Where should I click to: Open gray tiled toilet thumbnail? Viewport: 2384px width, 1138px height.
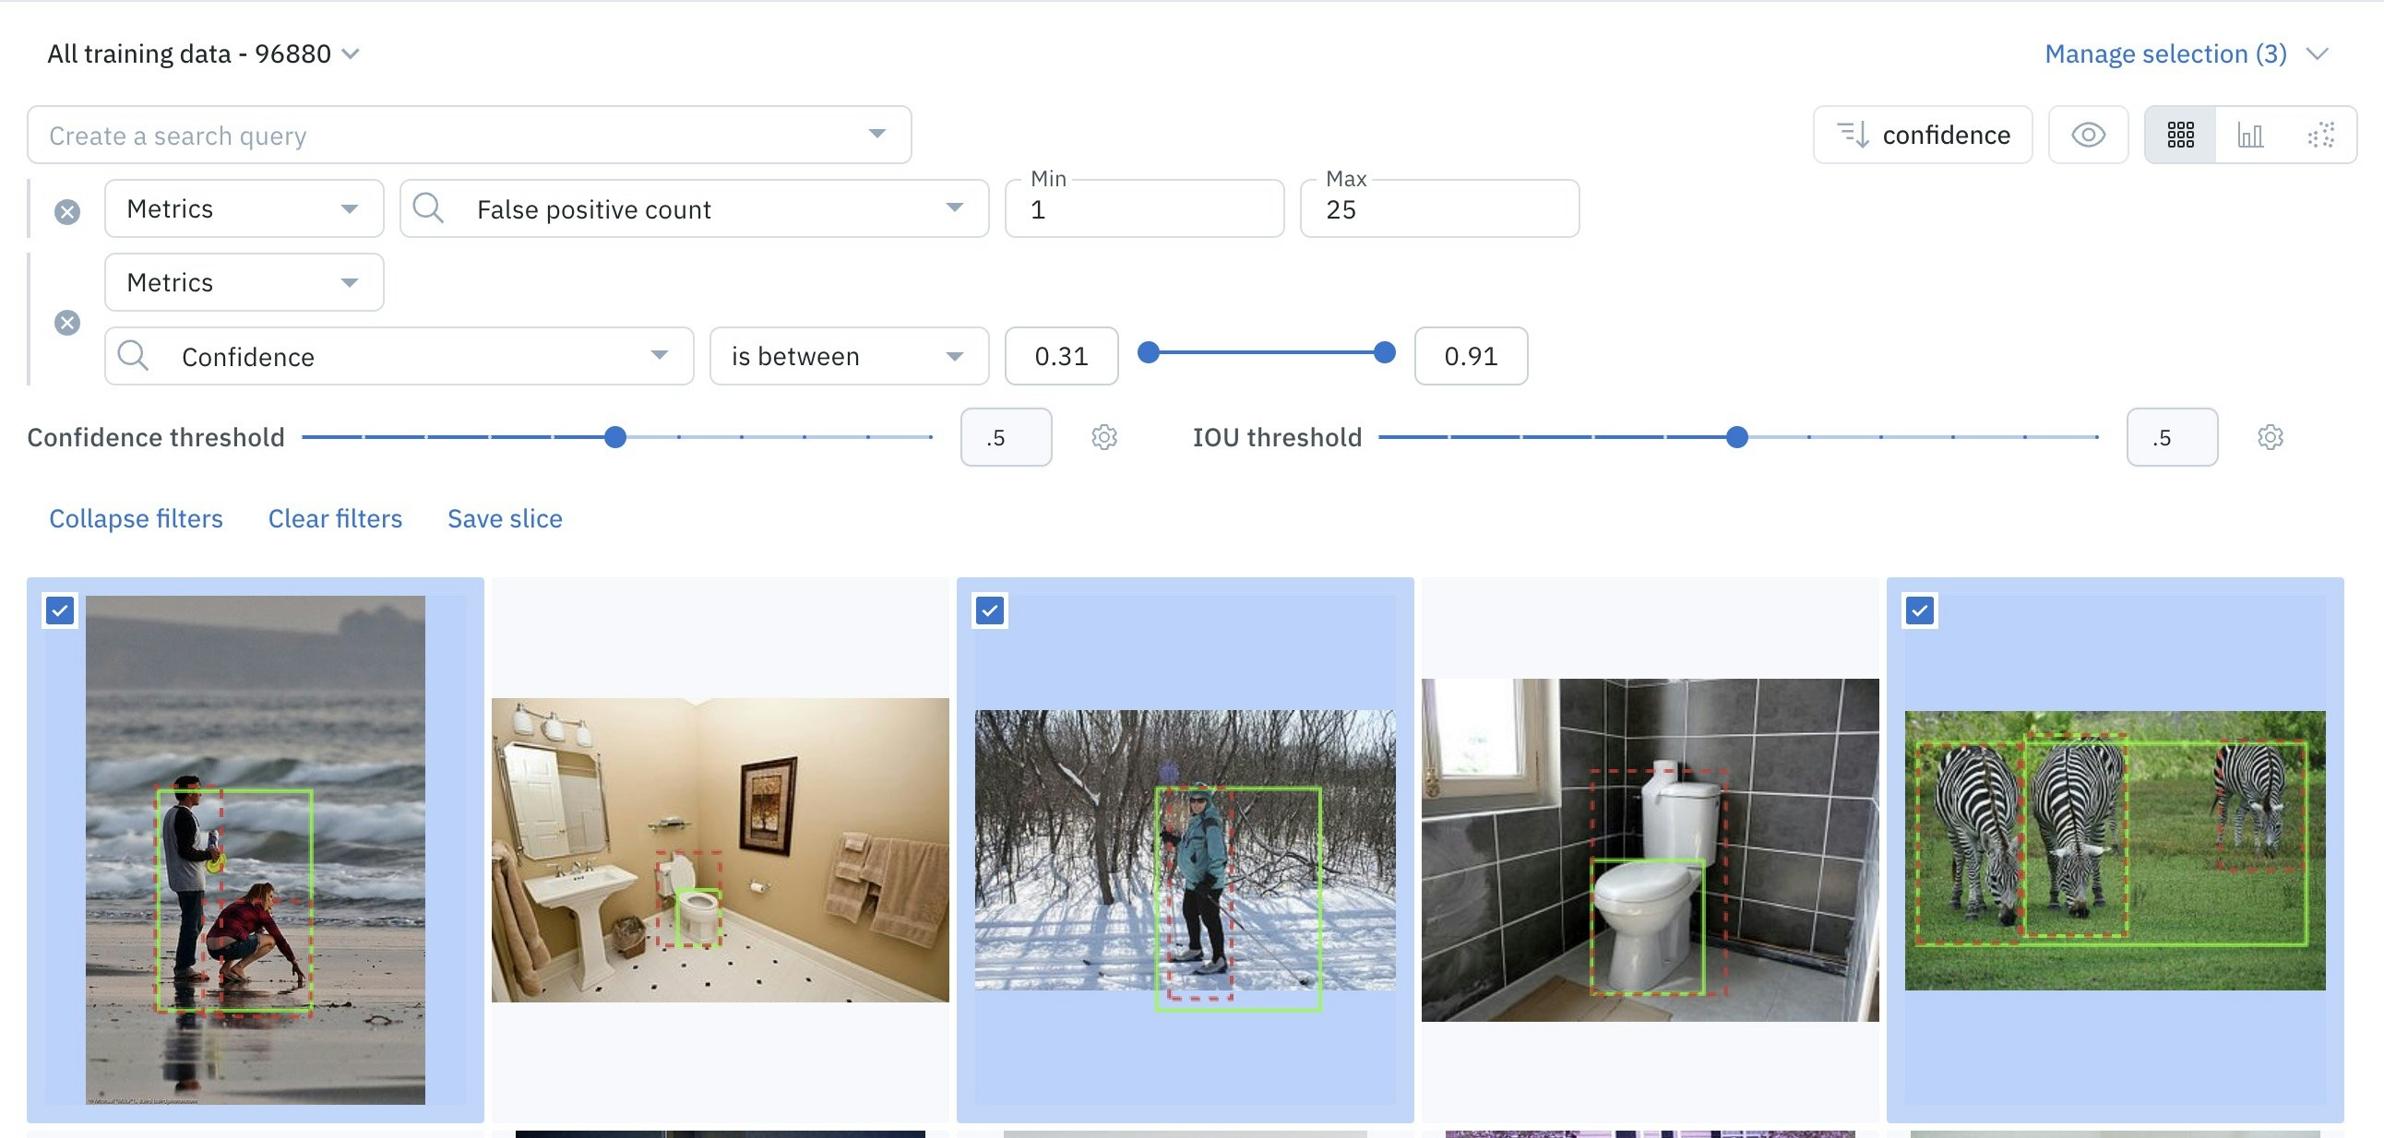pyautogui.click(x=1651, y=849)
